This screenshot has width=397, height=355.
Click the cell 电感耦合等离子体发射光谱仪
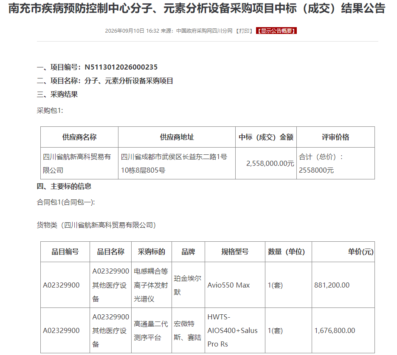(x=151, y=285)
